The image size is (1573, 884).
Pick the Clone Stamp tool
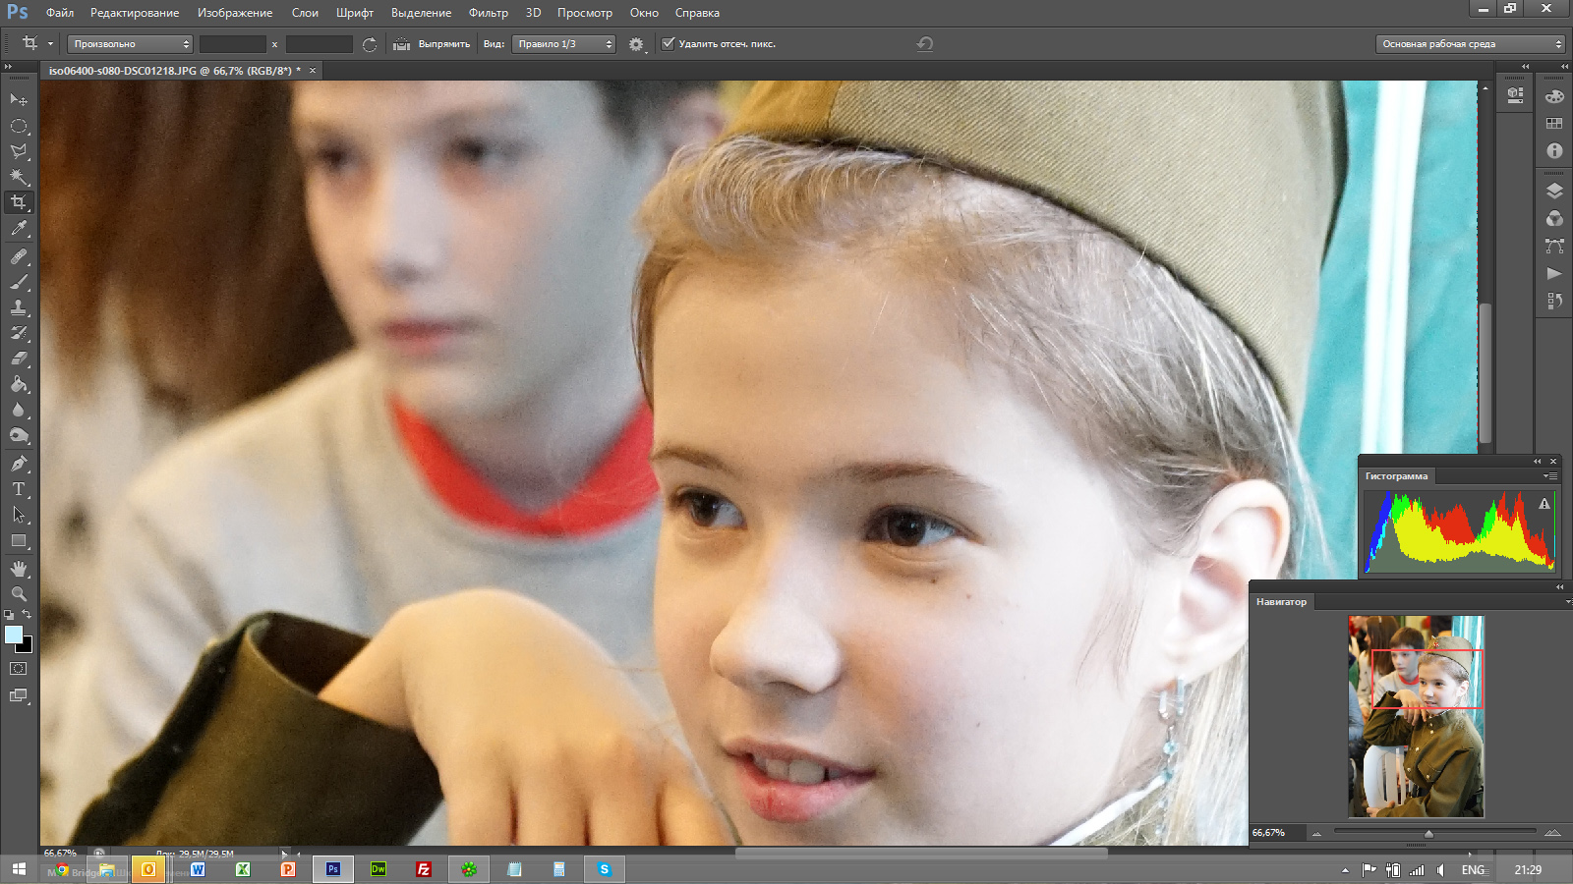pos(19,307)
